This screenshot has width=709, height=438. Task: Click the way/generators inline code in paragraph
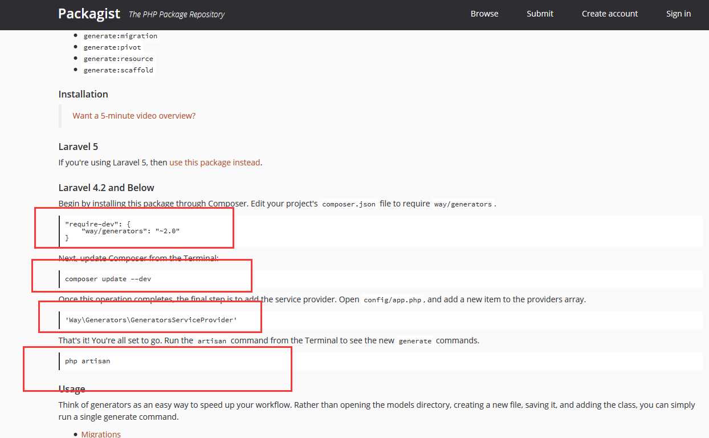click(462, 204)
